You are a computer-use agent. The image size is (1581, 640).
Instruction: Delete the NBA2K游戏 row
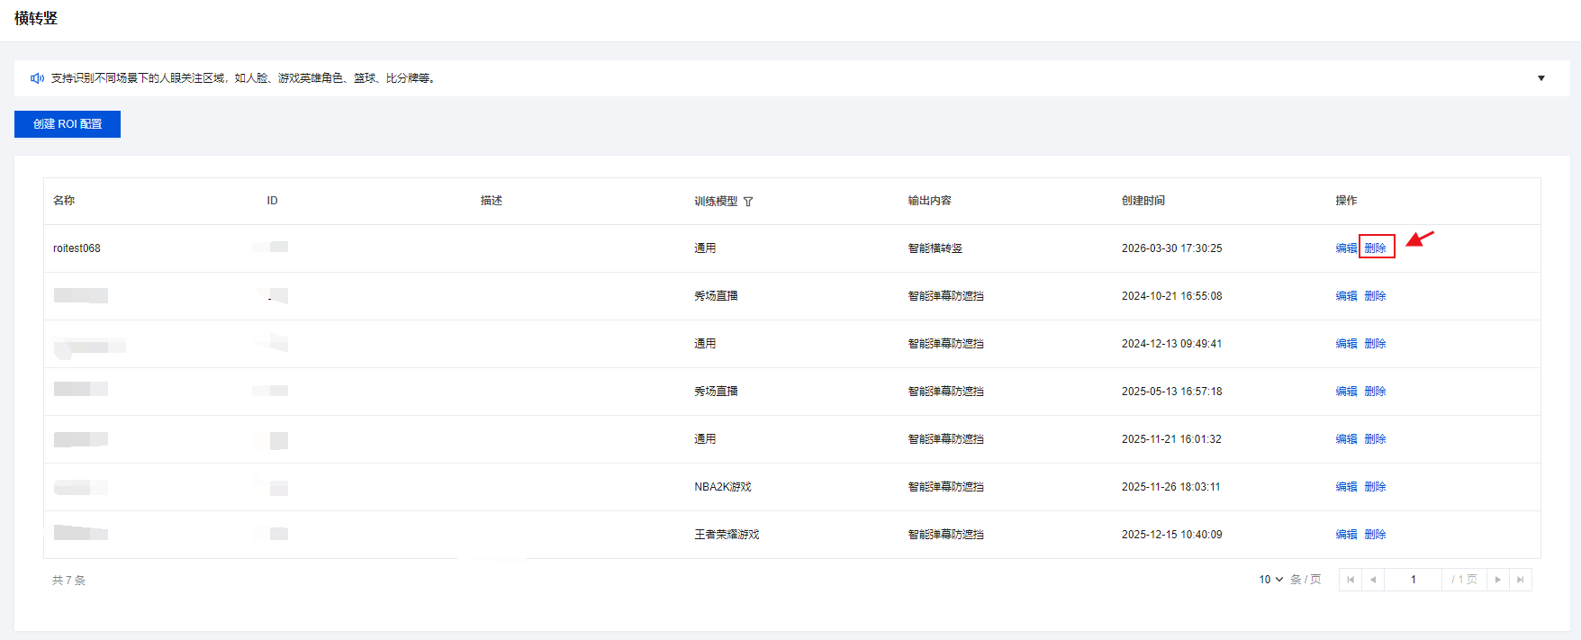click(x=1375, y=487)
